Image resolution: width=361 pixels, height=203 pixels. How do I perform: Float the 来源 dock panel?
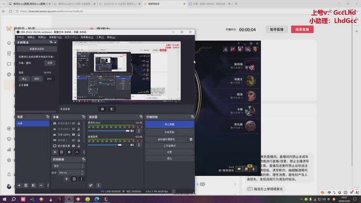coord(83,117)
